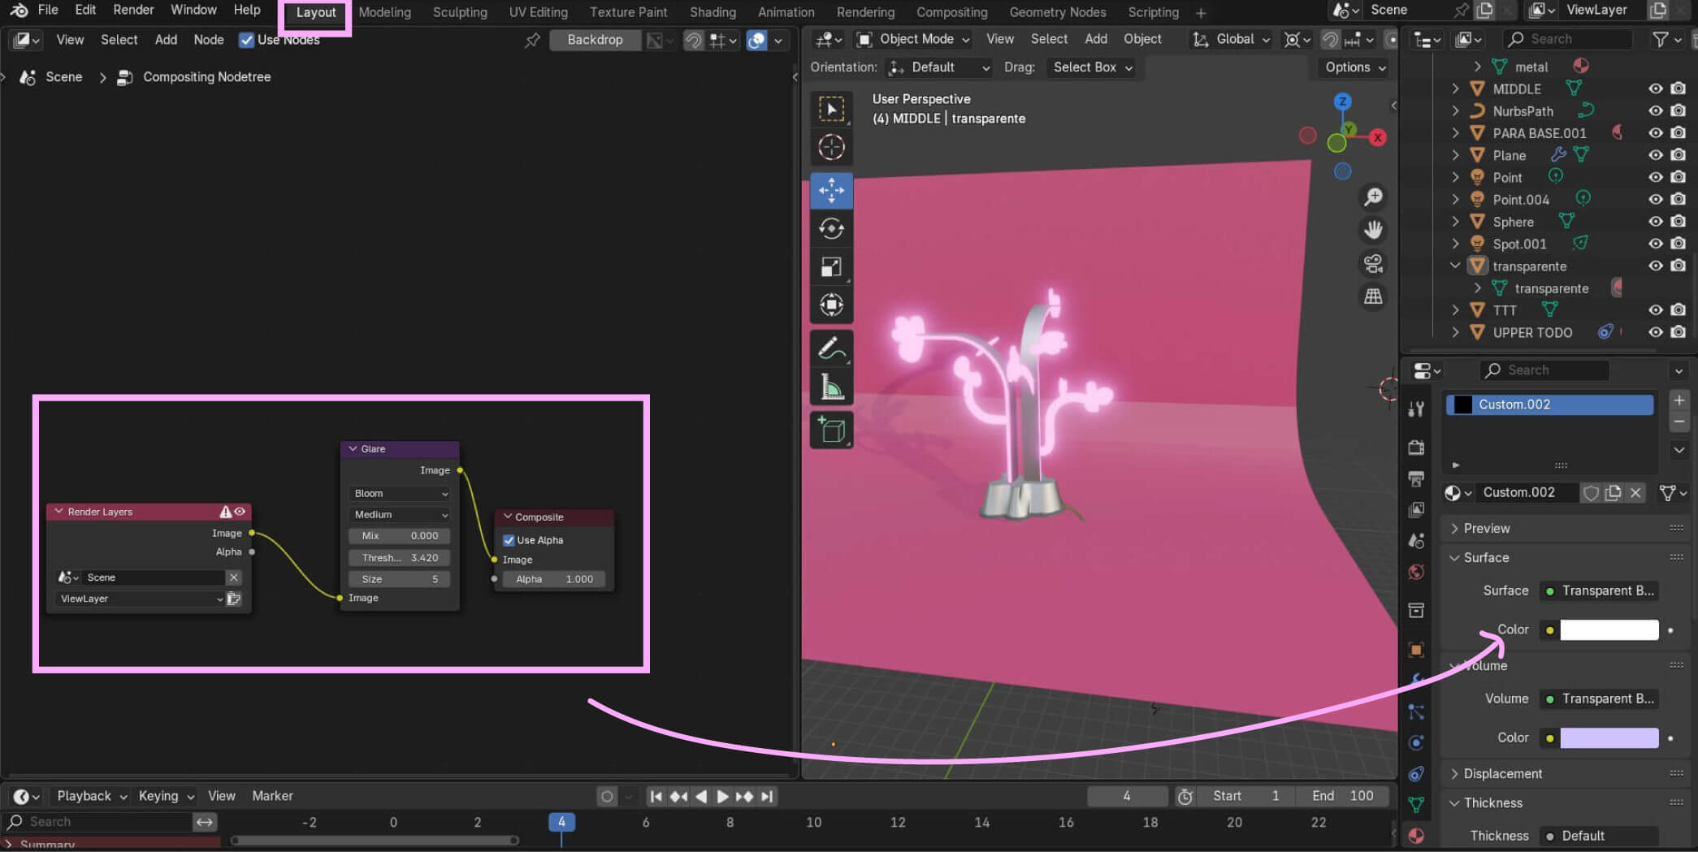Click the lavender Volume color swatch
This screenshot has width=1698, height=852.
point(1609,737)
